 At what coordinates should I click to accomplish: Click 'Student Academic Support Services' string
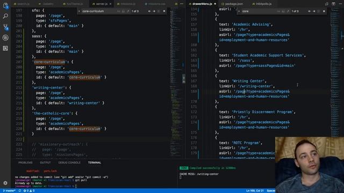click(268, 55)
